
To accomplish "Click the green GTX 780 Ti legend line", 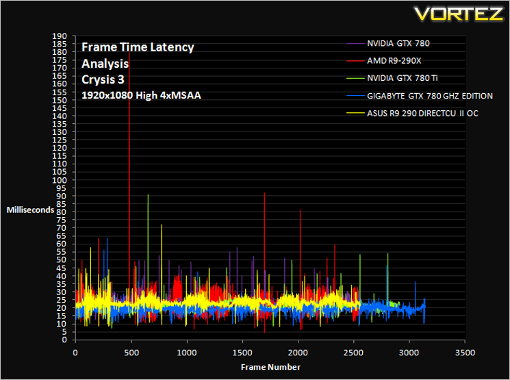I will (x=355, y=78).
